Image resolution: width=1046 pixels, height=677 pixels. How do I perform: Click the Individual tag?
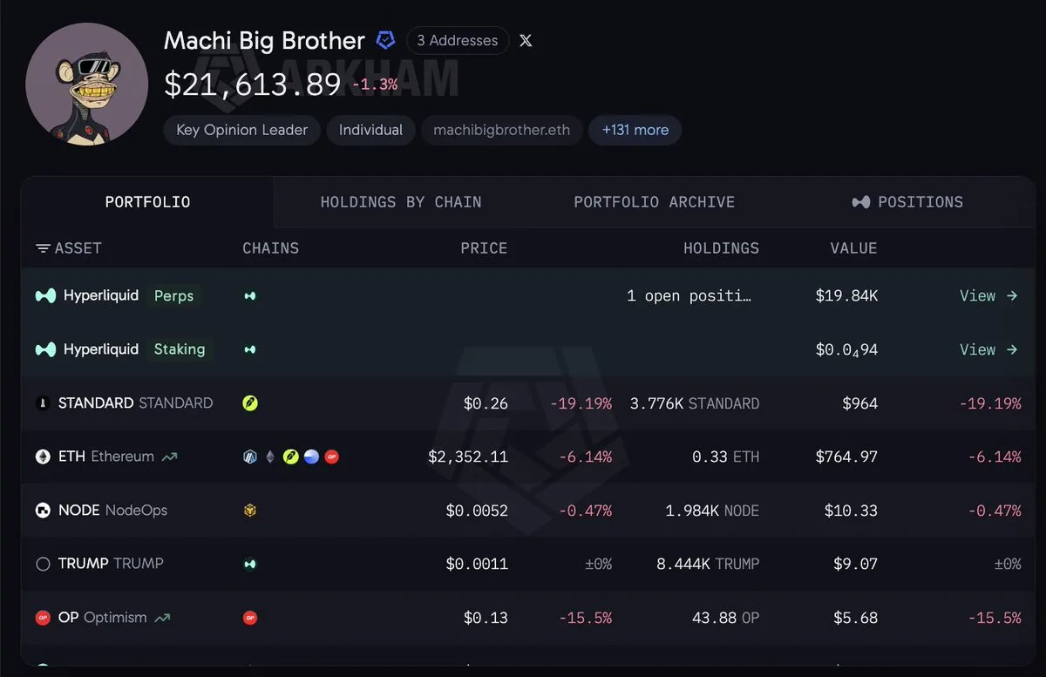[370, 130]
